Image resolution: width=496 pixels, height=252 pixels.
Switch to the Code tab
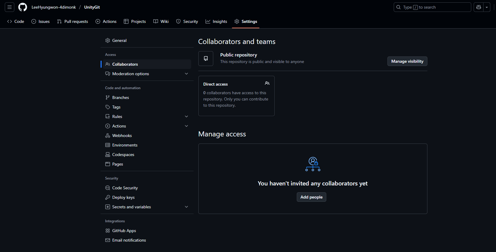[16, 21]
